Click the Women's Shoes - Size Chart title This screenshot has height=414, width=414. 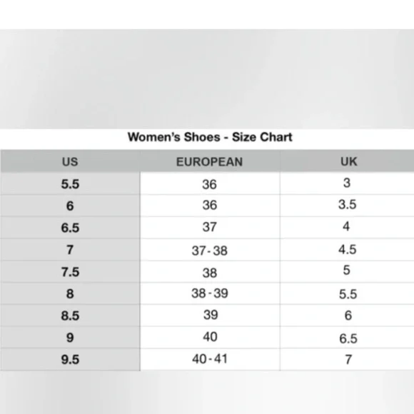tap(210, 137)
